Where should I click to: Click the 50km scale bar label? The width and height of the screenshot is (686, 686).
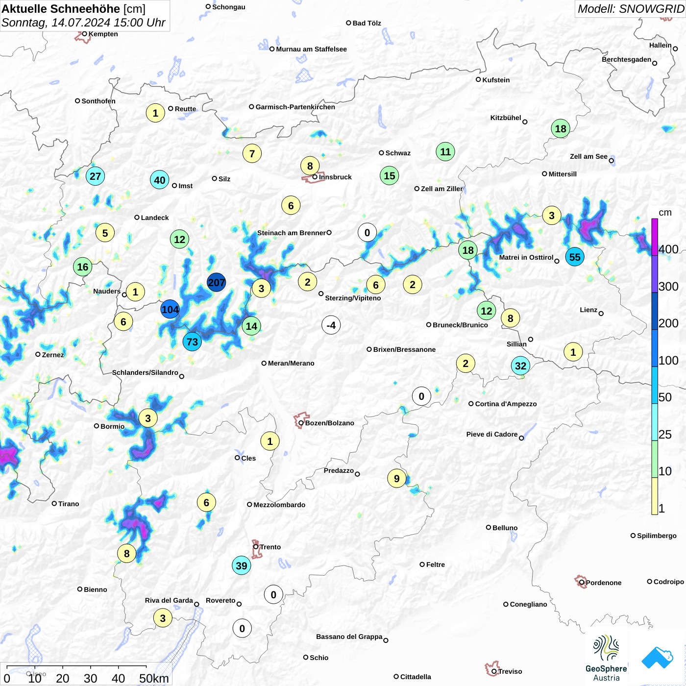point(154,678)
